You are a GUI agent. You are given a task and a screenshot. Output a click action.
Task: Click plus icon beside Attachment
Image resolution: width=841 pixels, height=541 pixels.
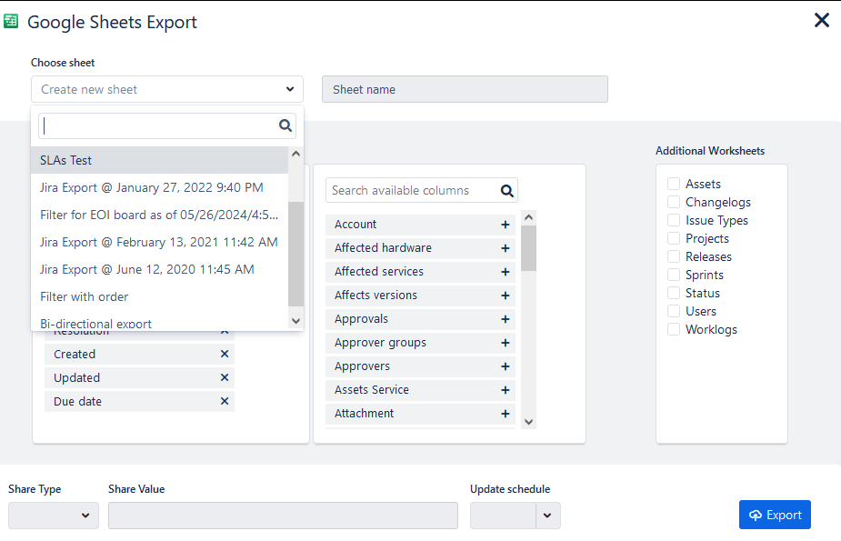tap(506, 414)
